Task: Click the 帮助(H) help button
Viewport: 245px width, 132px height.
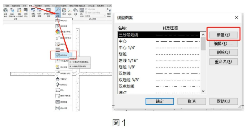Action: click(224, 101)
